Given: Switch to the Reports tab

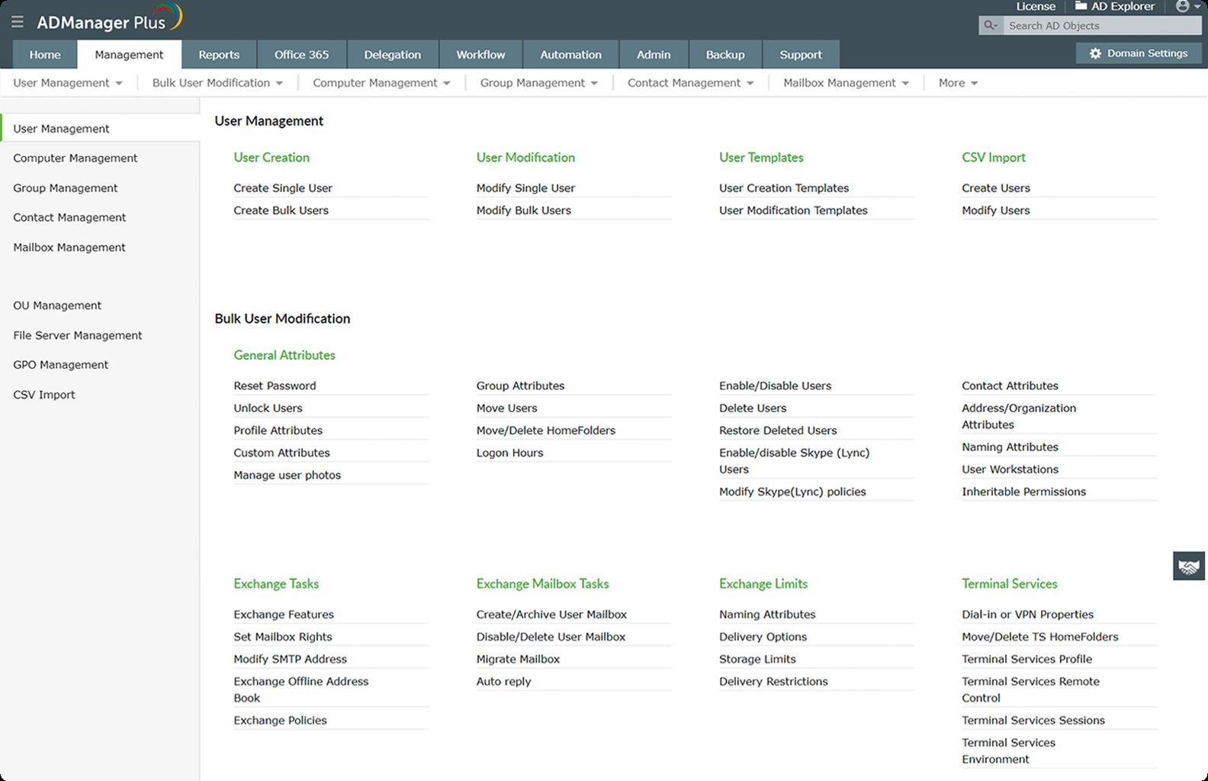Looking at the screenshot, I should pos(219,55).
